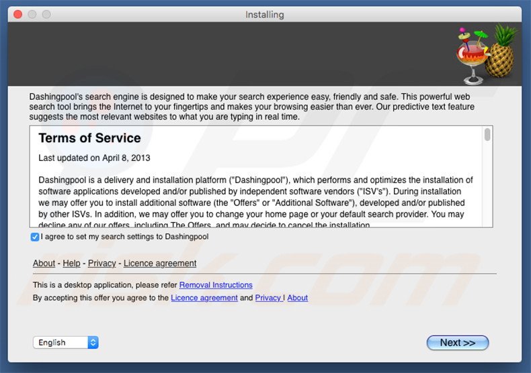Click the Terms of Service scrollbar thumb
The image size is (531, 373).
(x=487, y=134)
